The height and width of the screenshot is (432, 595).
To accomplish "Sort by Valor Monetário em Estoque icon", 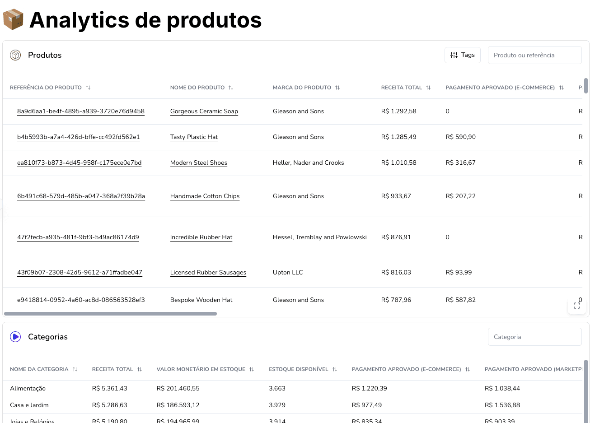I will click(252, 369).
